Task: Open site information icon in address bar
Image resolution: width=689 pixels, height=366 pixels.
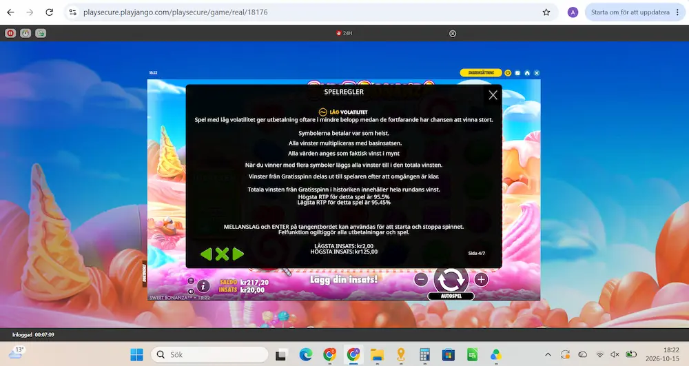Action: click(x=73, y=12)
